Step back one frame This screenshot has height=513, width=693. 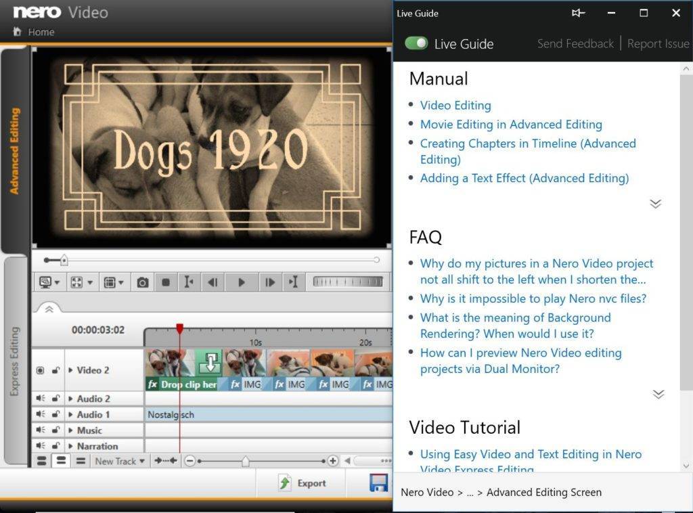[x=213, y=283]
